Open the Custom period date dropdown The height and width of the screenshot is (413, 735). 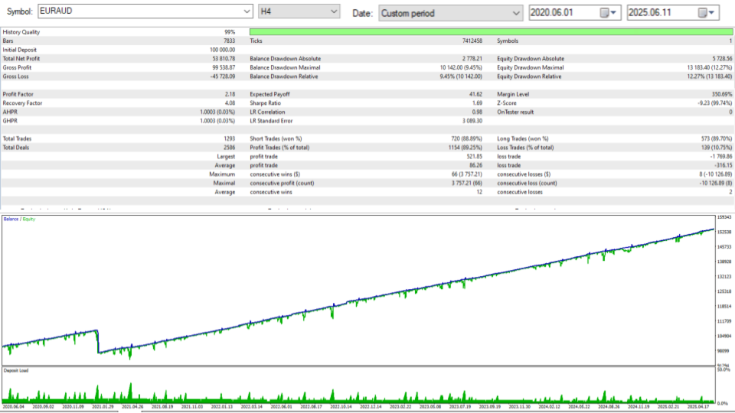click(x=515, y=13)
